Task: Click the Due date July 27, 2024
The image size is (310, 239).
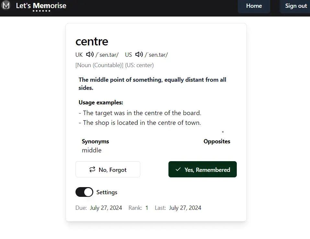Action: pyautogui.click(x=106, y=208)
